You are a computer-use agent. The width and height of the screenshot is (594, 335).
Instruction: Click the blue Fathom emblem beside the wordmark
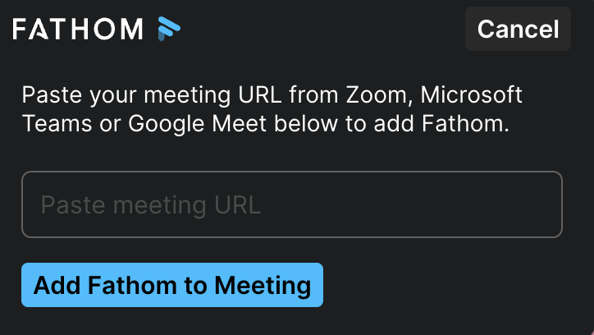coord(168,30)
